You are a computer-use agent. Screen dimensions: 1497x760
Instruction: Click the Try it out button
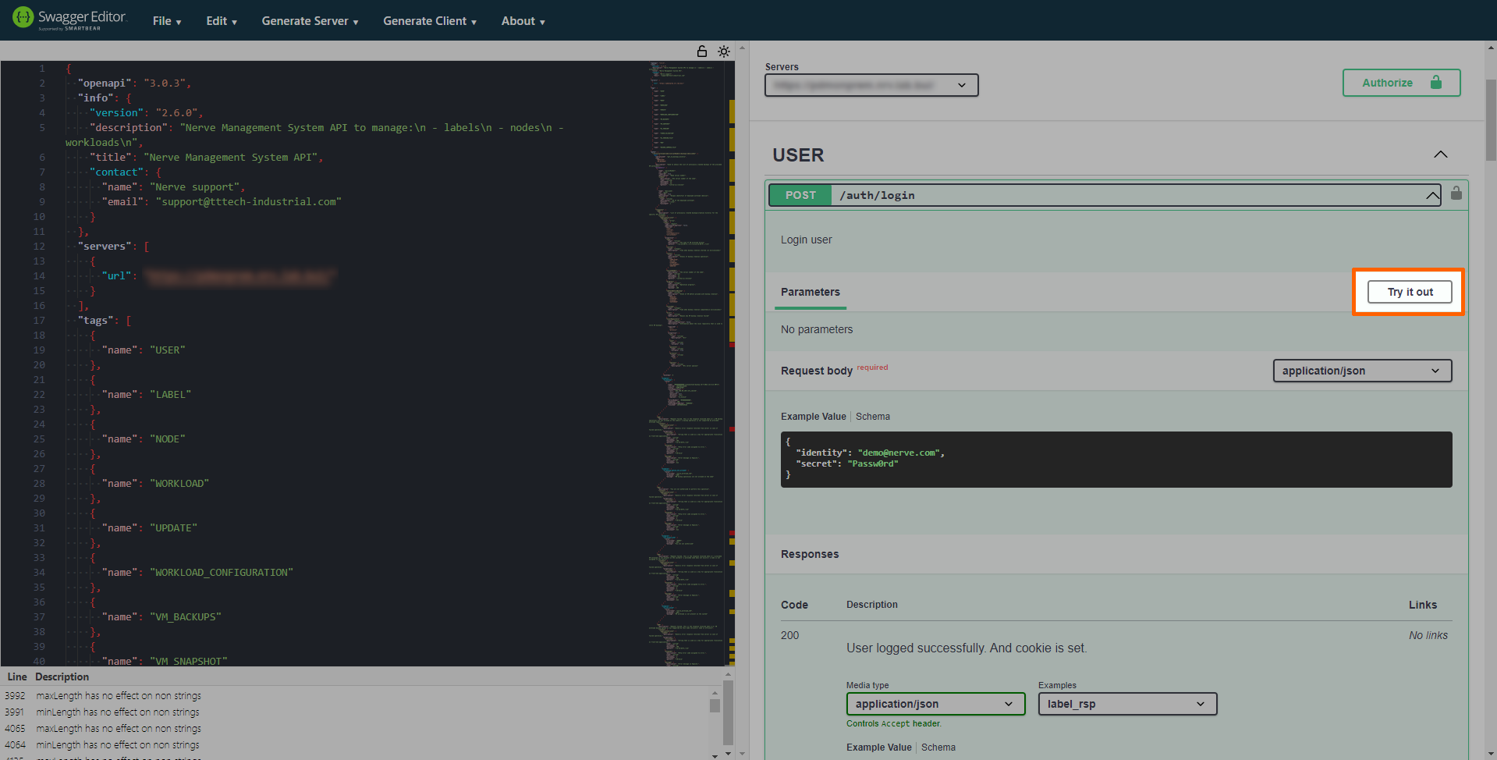point(1409,291)
